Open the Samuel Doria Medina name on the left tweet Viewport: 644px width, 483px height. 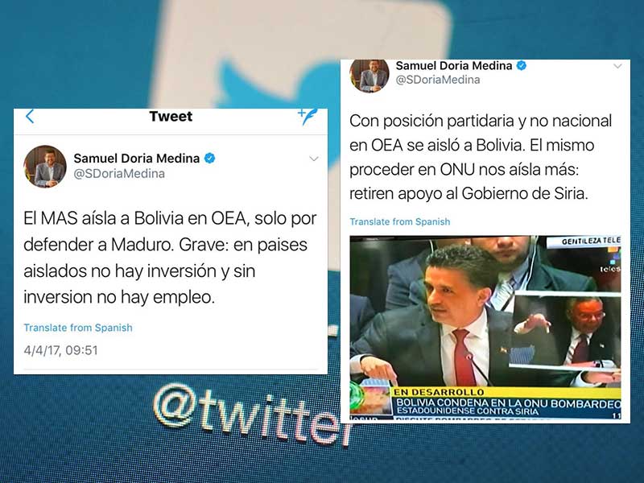pyautogui.click(x=136, y=158)
